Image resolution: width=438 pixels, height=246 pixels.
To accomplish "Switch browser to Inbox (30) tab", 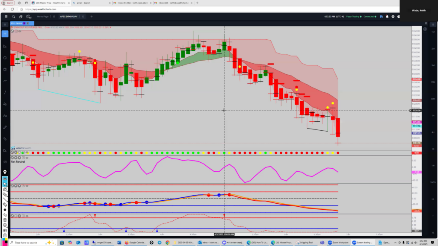I will pos(173,3).
